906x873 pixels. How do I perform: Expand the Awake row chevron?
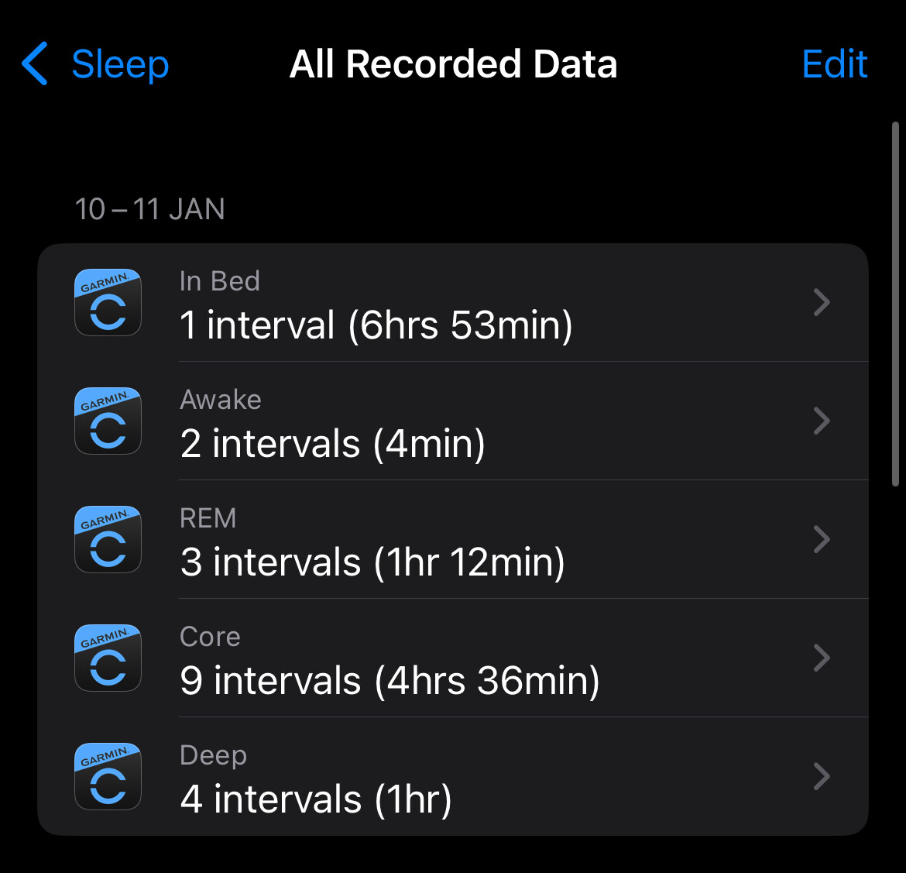[x=822, y=421]
